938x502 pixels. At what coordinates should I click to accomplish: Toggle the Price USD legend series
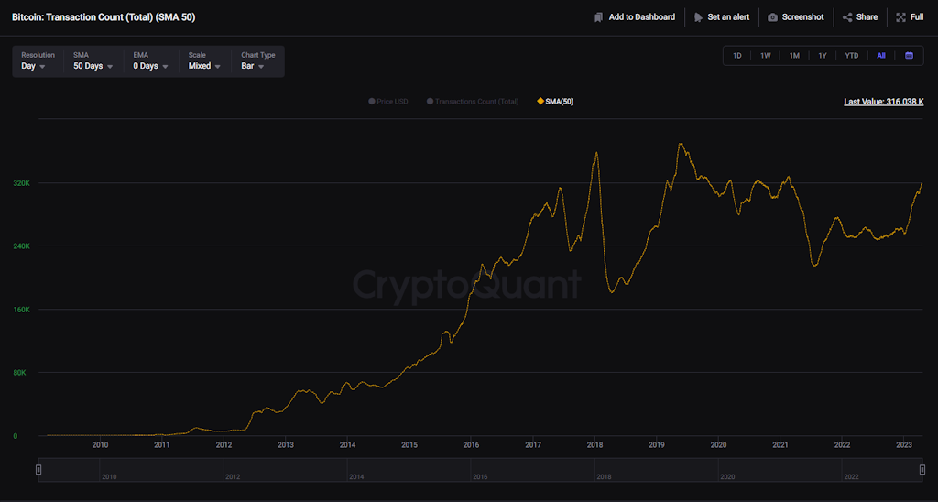coord(387,102)
